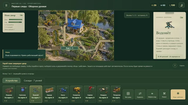Click the leaf icon in Наш двор panel
Viewport: 188px width, 105px height.
pos(21,15)
